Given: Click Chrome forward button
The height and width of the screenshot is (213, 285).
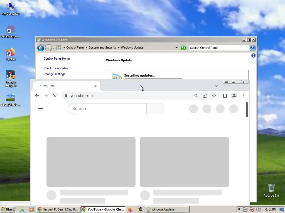Looking at the screenshot, I should [46, 96].
